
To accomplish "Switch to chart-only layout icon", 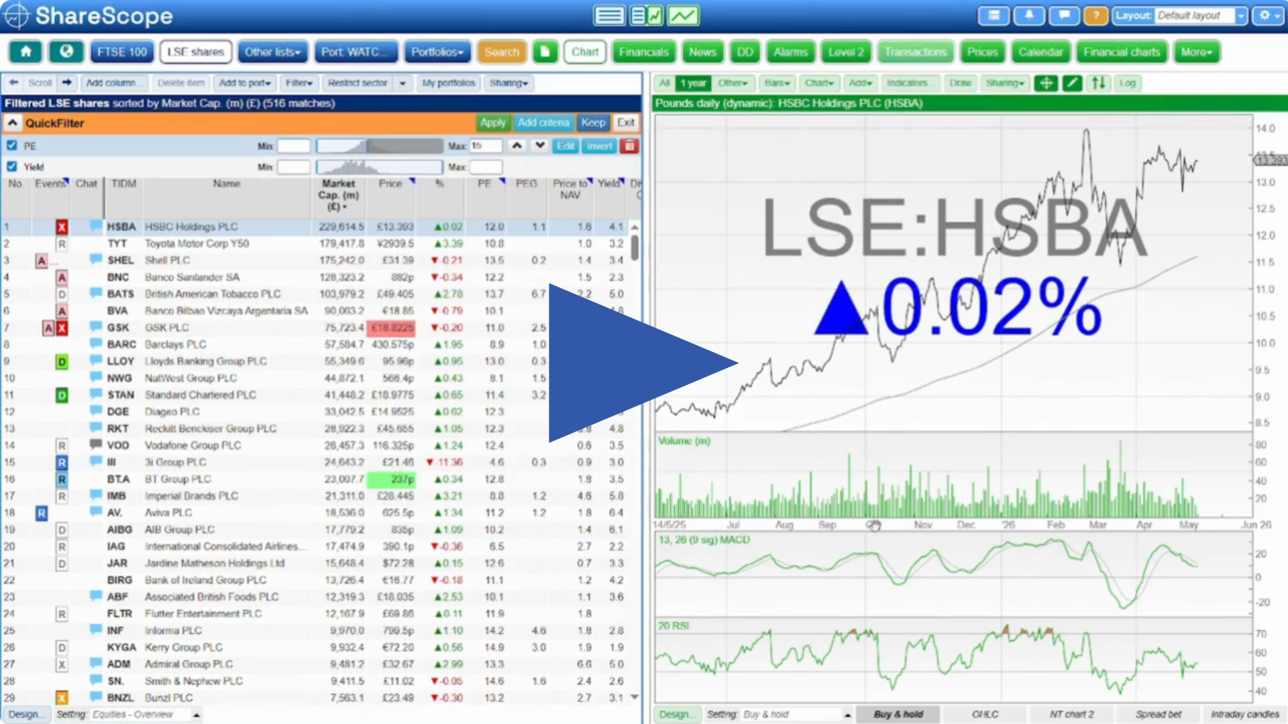I will click(x=683, y=15).
